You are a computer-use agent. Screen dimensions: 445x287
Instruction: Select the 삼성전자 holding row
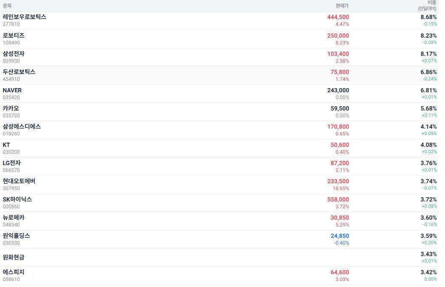point(14,54)
